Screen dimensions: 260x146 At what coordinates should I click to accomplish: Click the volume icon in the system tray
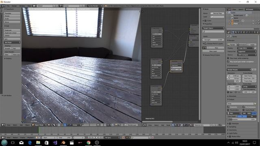[236, 142]
